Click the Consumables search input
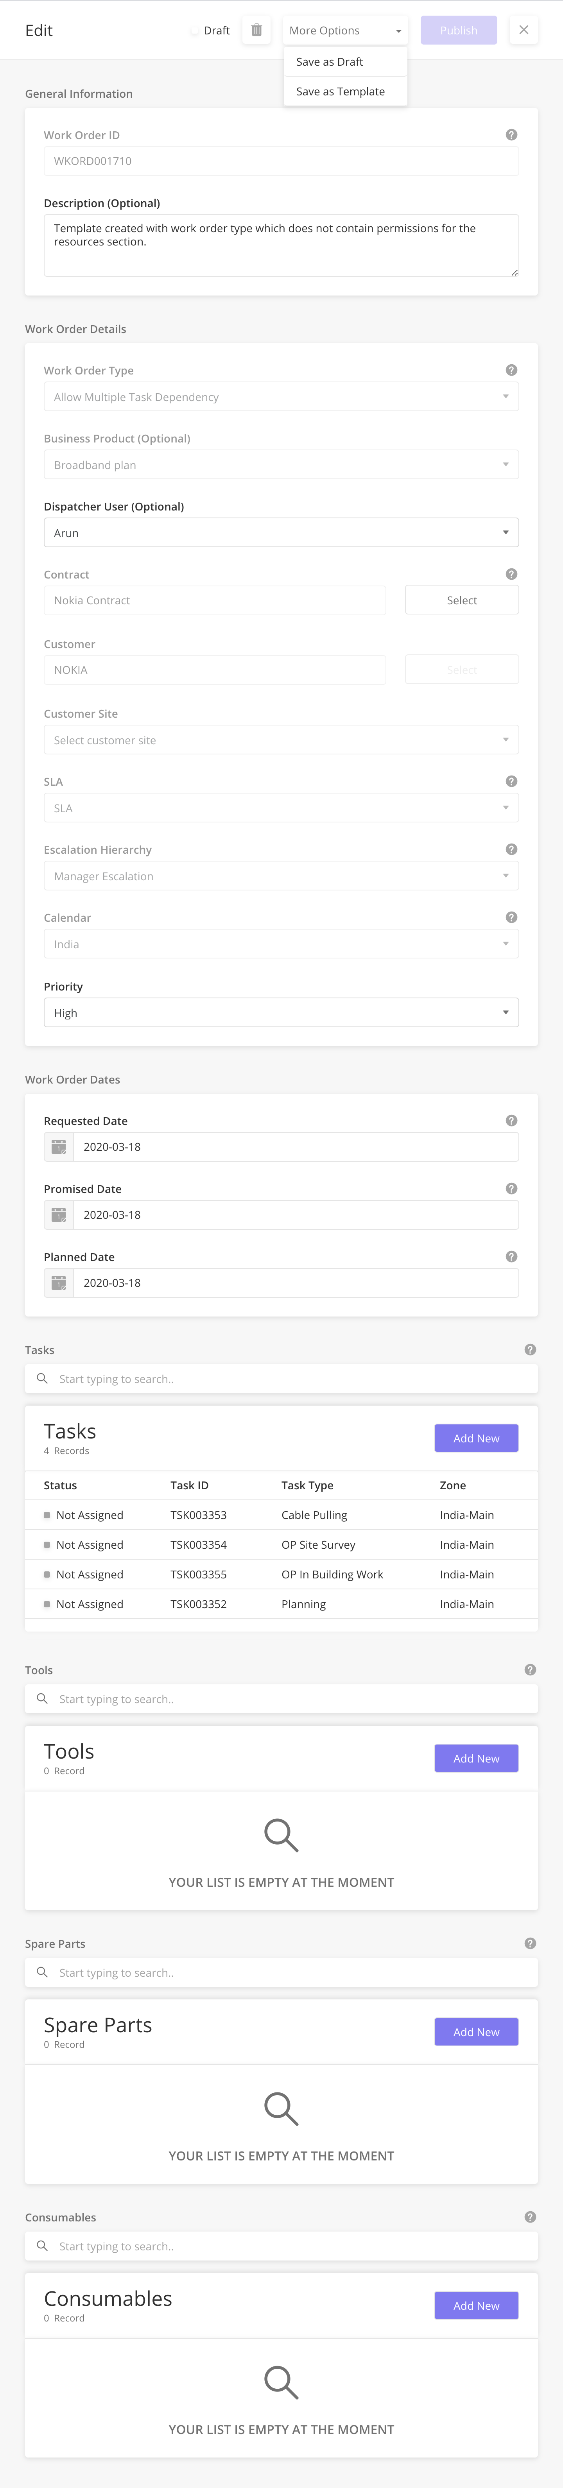This screenshot has width=563, height=2488. coord(281,2246)
